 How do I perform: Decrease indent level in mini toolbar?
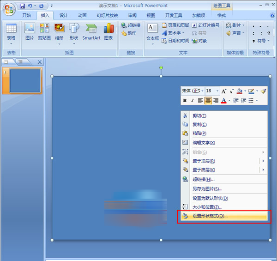[x=235, y=101]
